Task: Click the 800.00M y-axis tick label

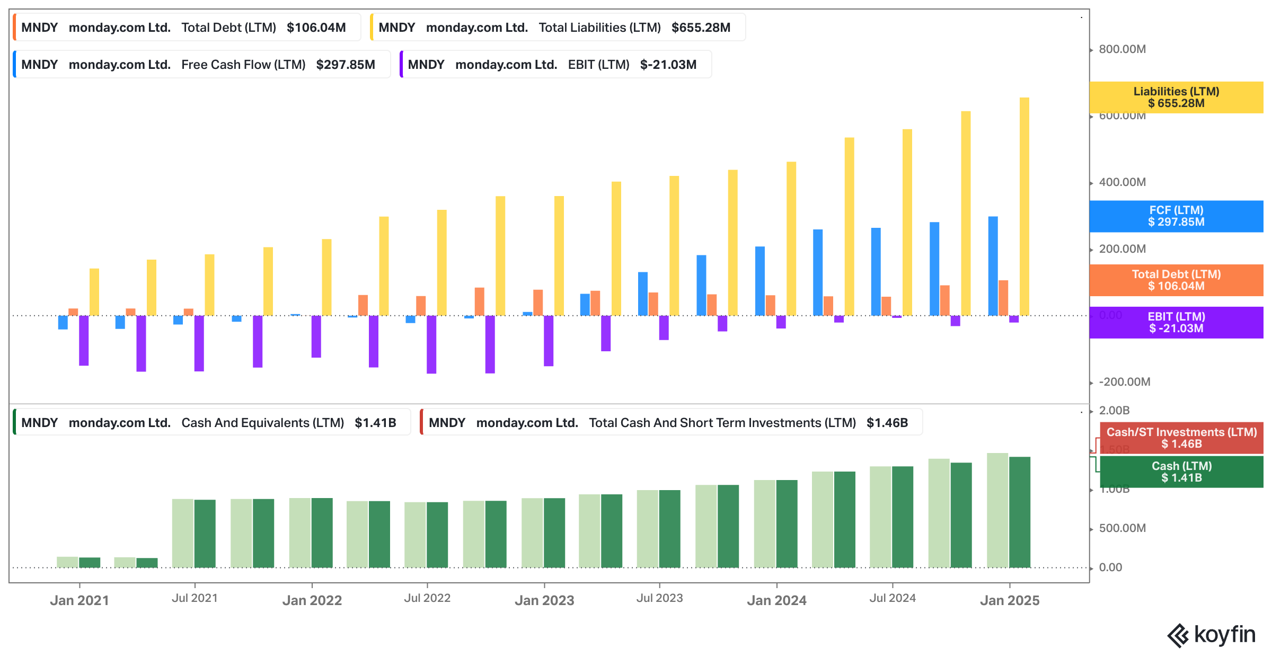Action: pos(1122,49)
